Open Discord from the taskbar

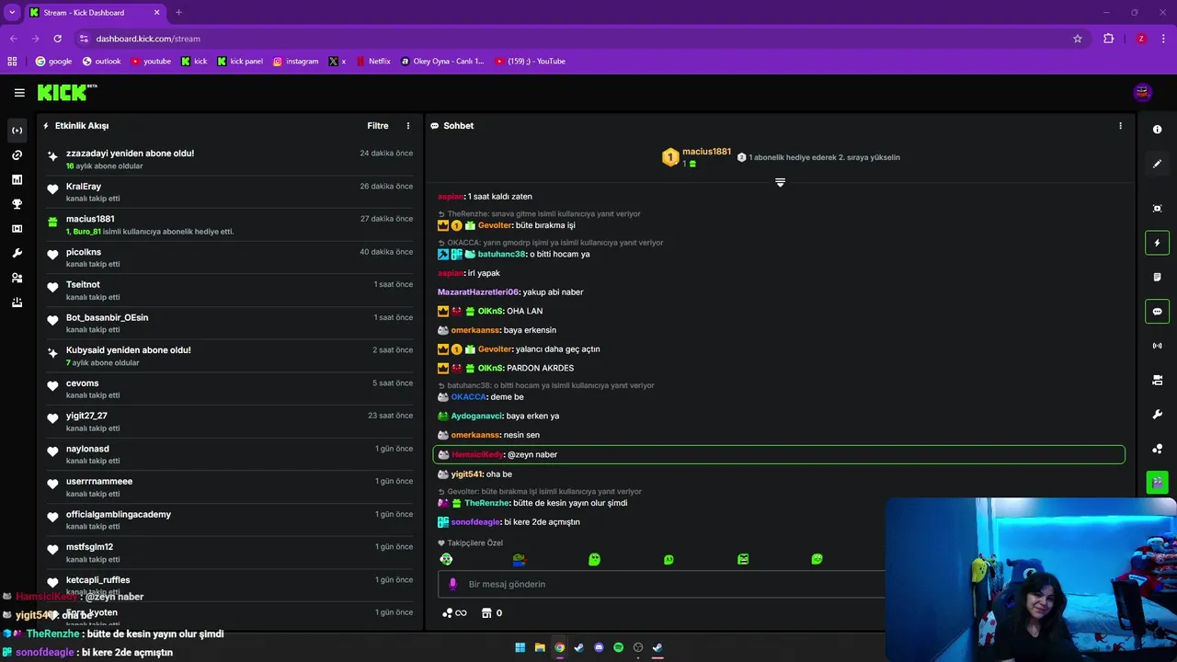(x=599, y=647)
